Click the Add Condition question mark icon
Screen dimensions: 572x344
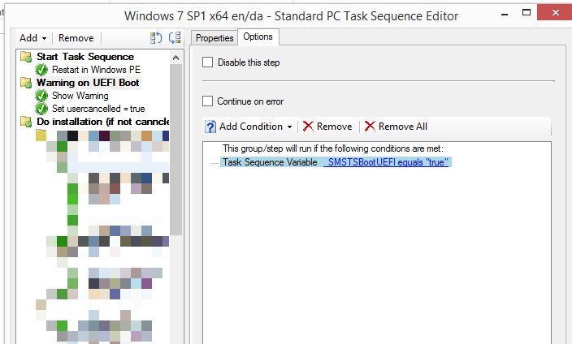click(x=210, y=127)
